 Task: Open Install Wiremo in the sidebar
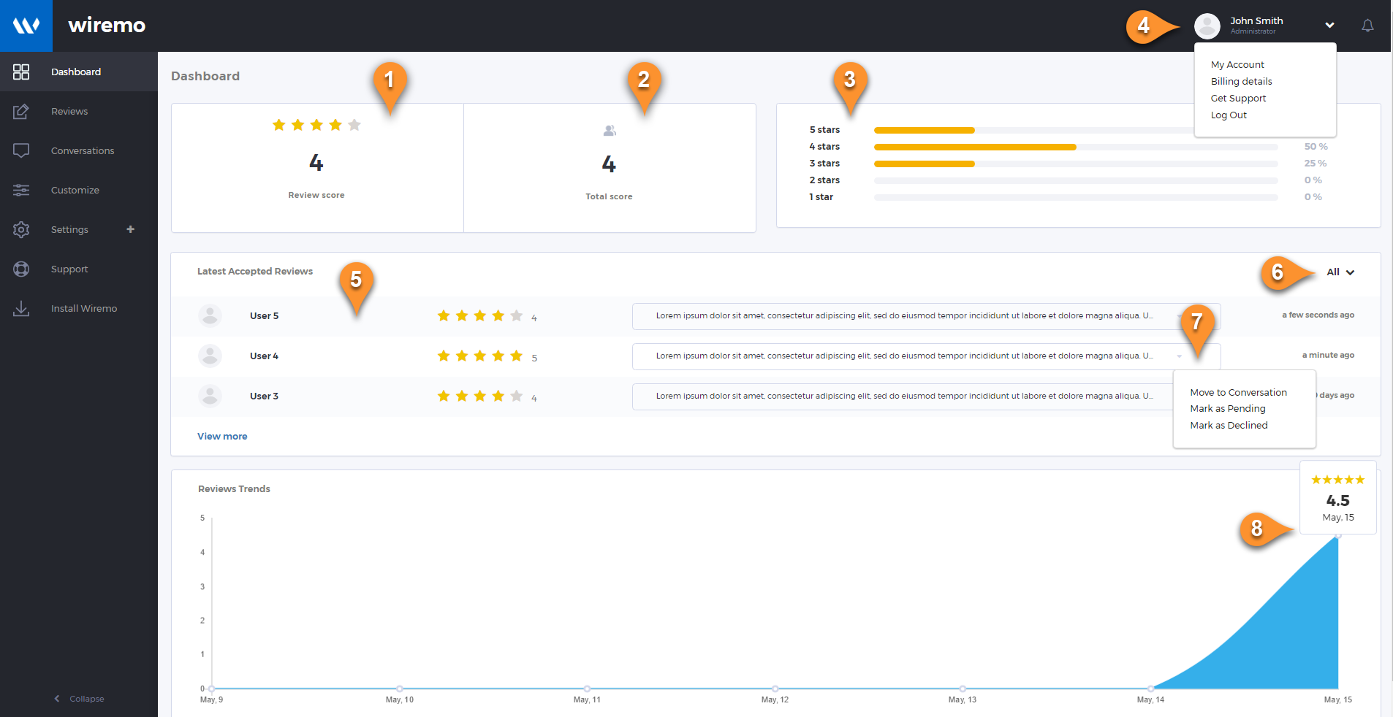[79, 308]
